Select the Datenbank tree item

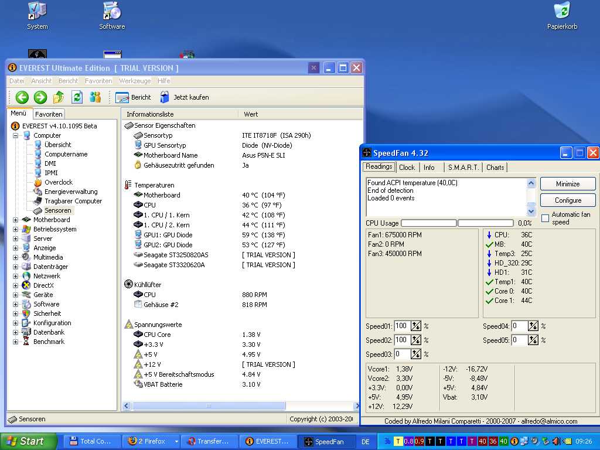tap(49, 332)
